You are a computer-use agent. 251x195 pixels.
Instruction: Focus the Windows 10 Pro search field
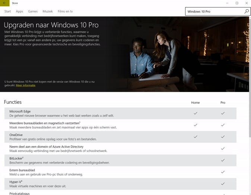click(x=214, y=12)
